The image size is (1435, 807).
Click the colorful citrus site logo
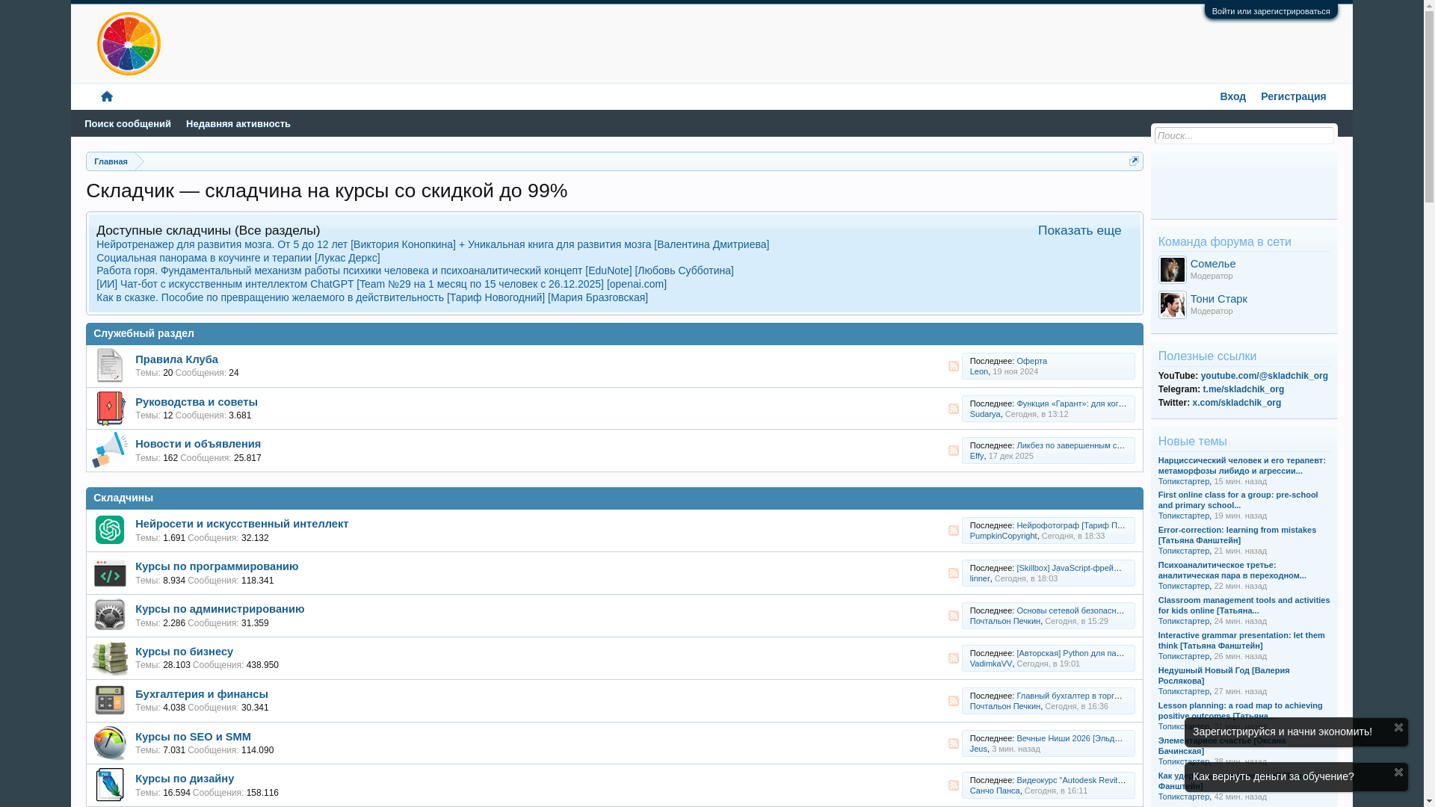129,43
